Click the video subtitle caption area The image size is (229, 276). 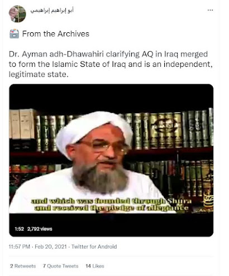pyautogui.click(x=111, y=205)
